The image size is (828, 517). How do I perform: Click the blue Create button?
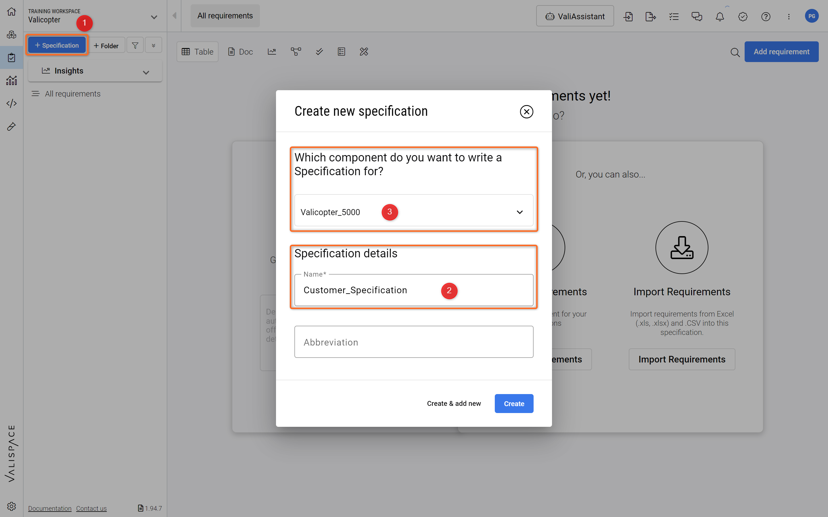[x=514, y=404]
